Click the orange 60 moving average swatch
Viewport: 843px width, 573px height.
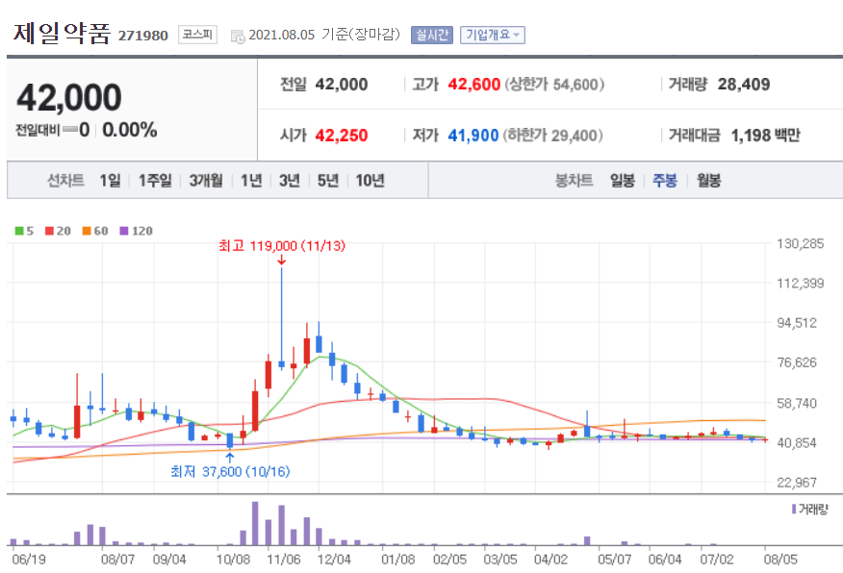pos(87,231)
